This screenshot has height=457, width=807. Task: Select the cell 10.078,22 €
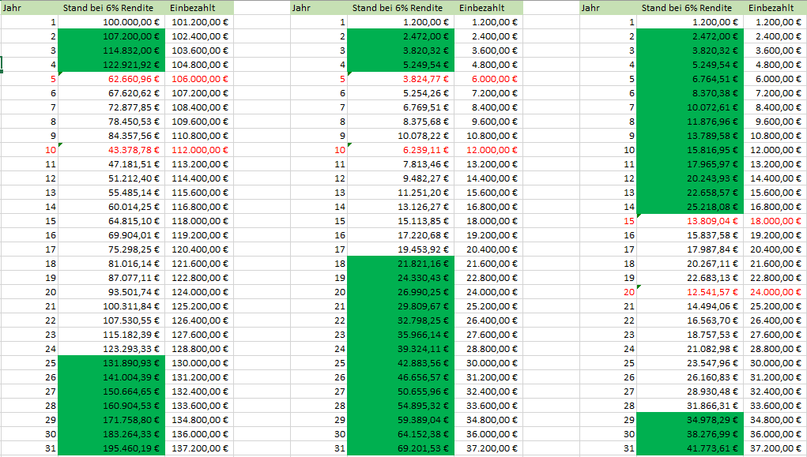[x=401, y=136]
